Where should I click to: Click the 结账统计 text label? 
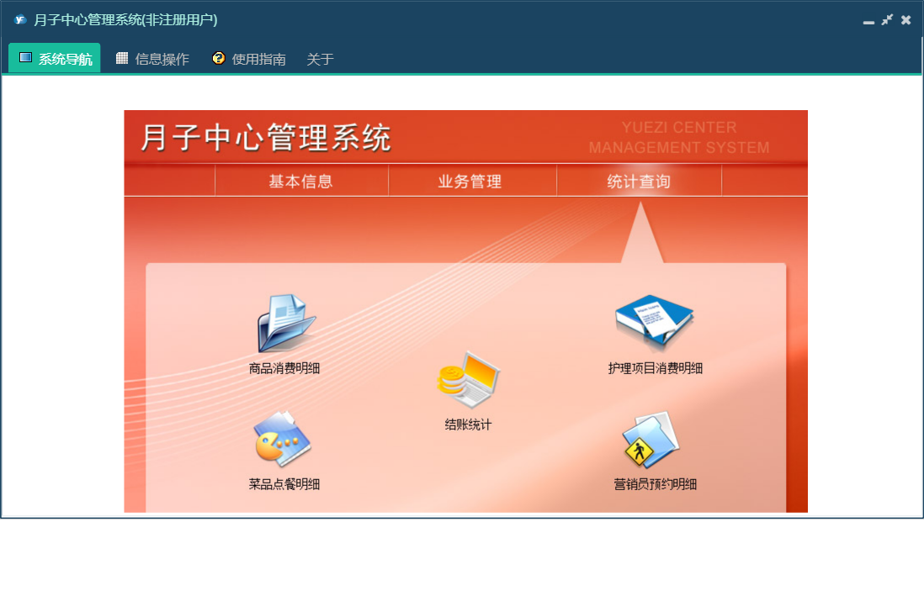pos(468,425)
